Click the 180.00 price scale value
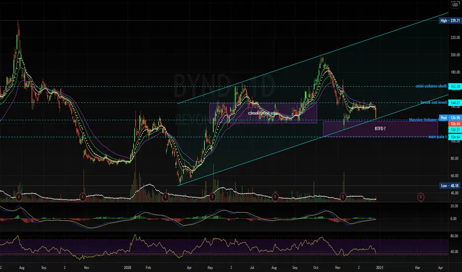 tap(455, 72)
